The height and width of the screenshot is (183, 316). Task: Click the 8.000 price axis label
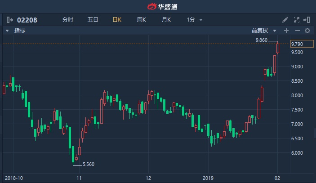(297, 95)
